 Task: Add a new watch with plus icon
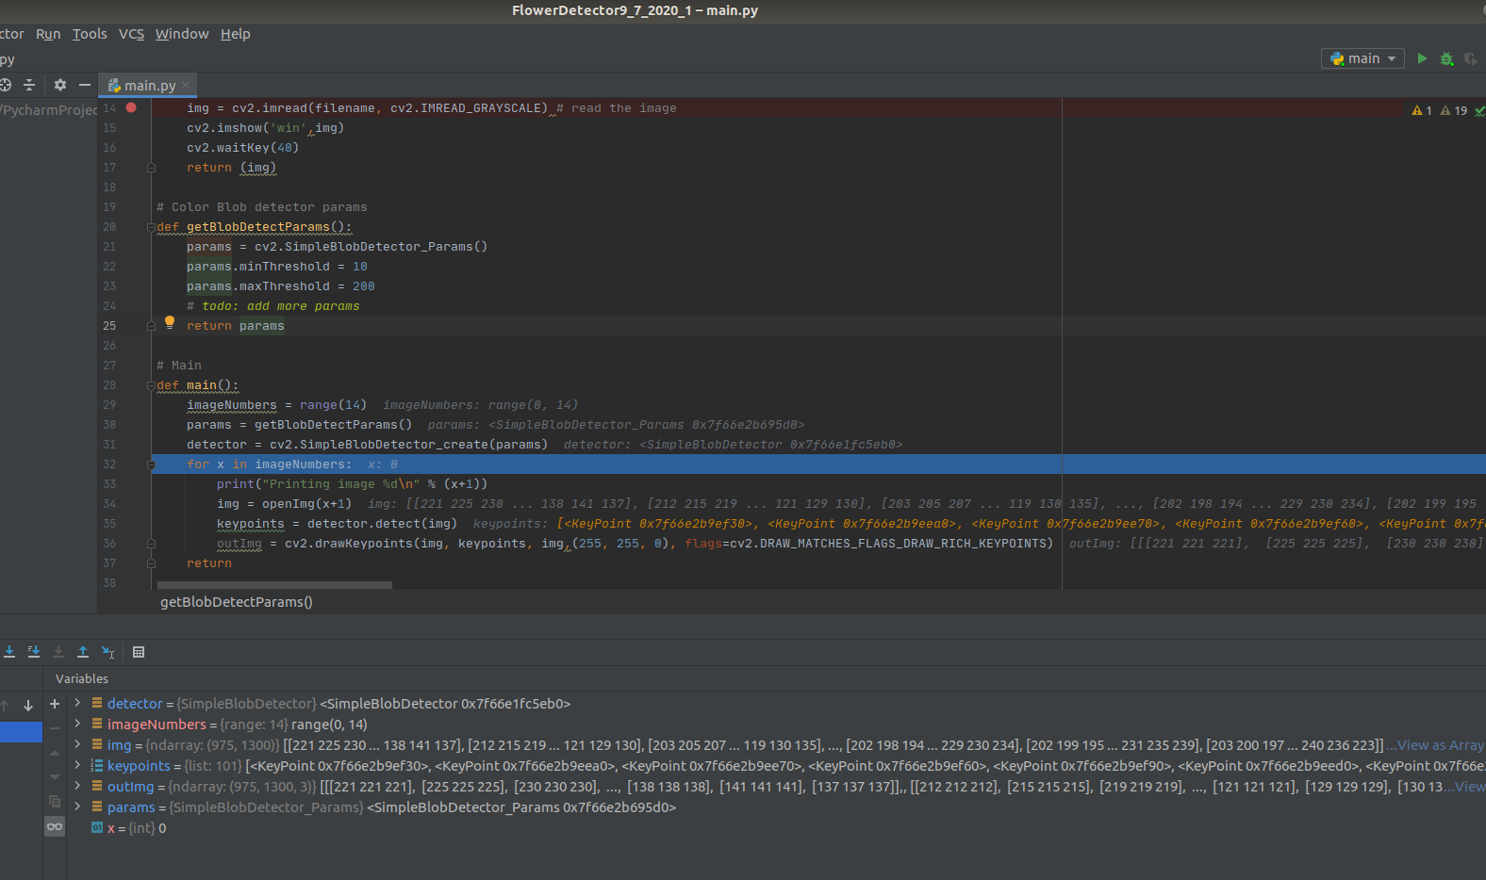[55, 704]
